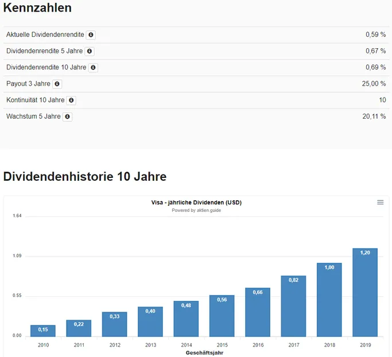Click x-axis year label '2010'
The height and width of the screenshot is (357, 392).
[43, 345]
